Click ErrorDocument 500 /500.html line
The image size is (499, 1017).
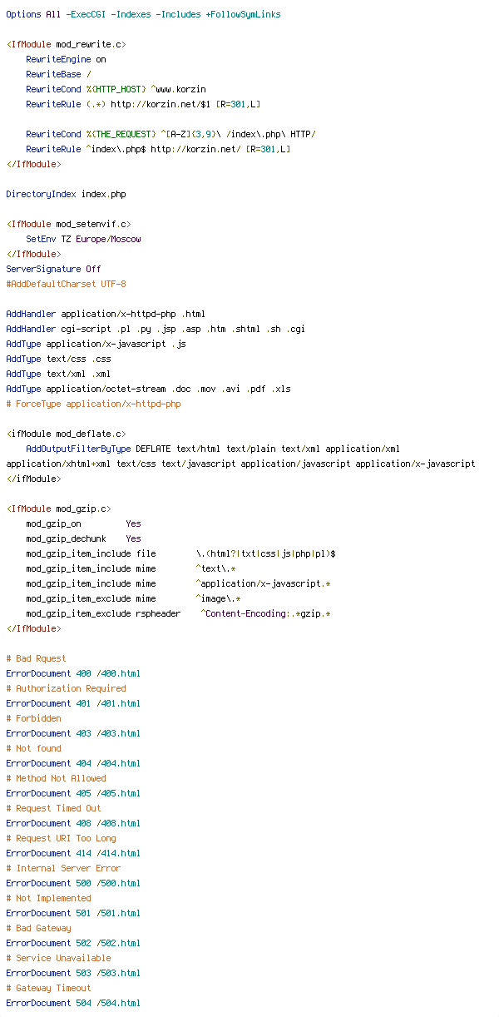(73, 883)
